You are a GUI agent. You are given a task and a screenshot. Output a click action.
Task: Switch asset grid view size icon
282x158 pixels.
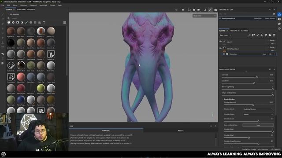(x=65, y=22)
